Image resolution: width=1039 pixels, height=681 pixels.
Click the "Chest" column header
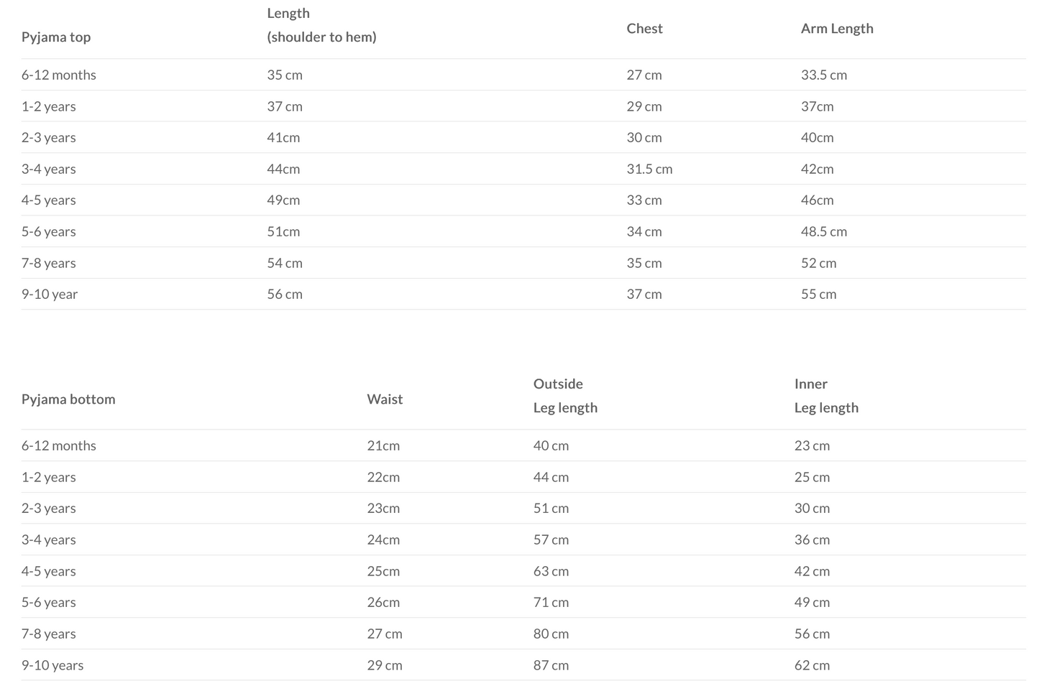pyautogui.click(x=644, y=29)
